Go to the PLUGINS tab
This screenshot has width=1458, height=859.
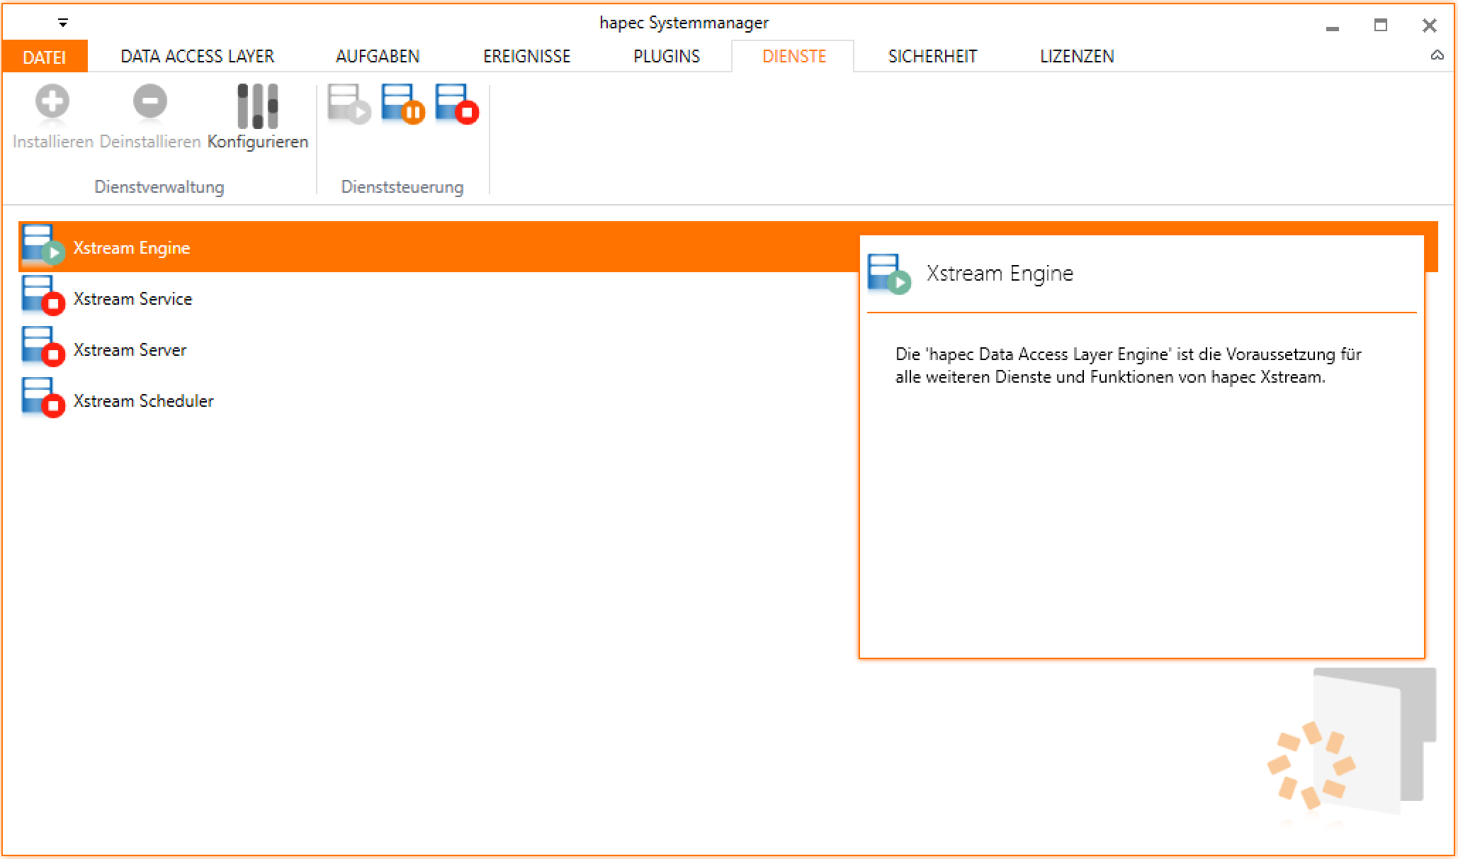pos(666,57)
